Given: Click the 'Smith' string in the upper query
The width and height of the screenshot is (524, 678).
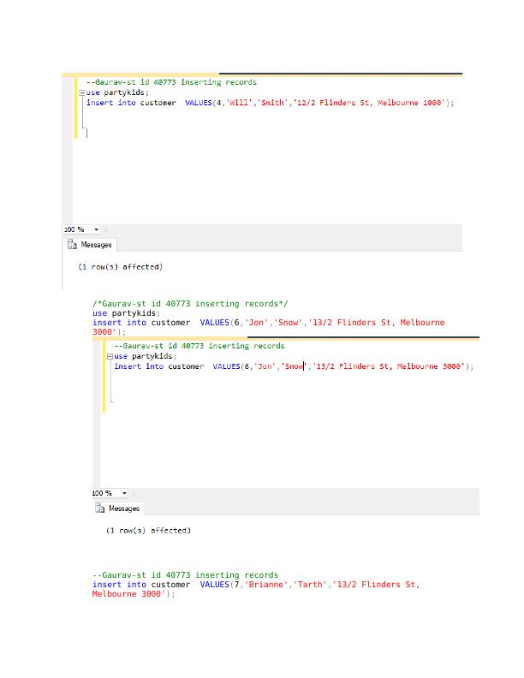Looking at the screenshot, I should point(271,103).
